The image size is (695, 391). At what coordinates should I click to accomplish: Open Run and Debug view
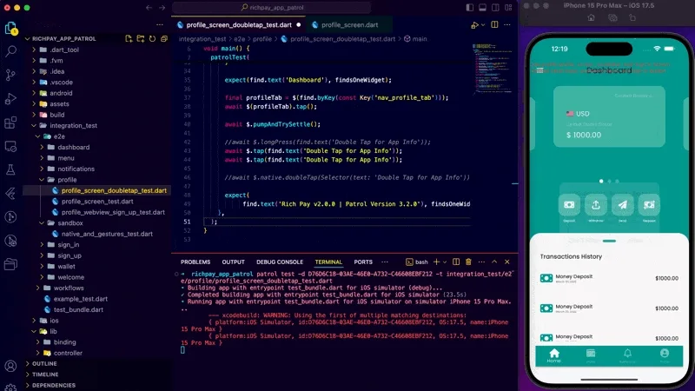click(11, 98)
